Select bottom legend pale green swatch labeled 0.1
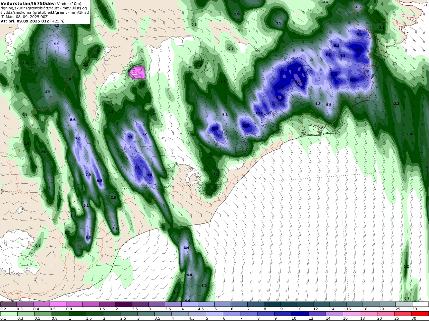 (8, 314)
